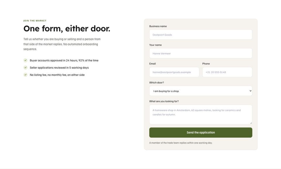This screenshot has height=169, width=281.
Task: Select the 'I am buying for a shop' combo box
Action: (x=201, y=91)
